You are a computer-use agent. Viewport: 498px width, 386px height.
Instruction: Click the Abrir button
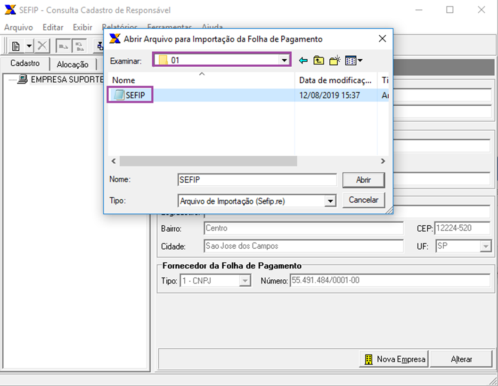363,180
